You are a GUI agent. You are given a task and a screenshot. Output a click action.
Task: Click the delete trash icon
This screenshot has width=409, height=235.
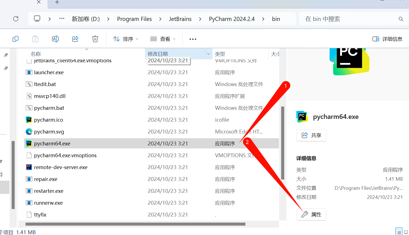[x=95, y=39]
